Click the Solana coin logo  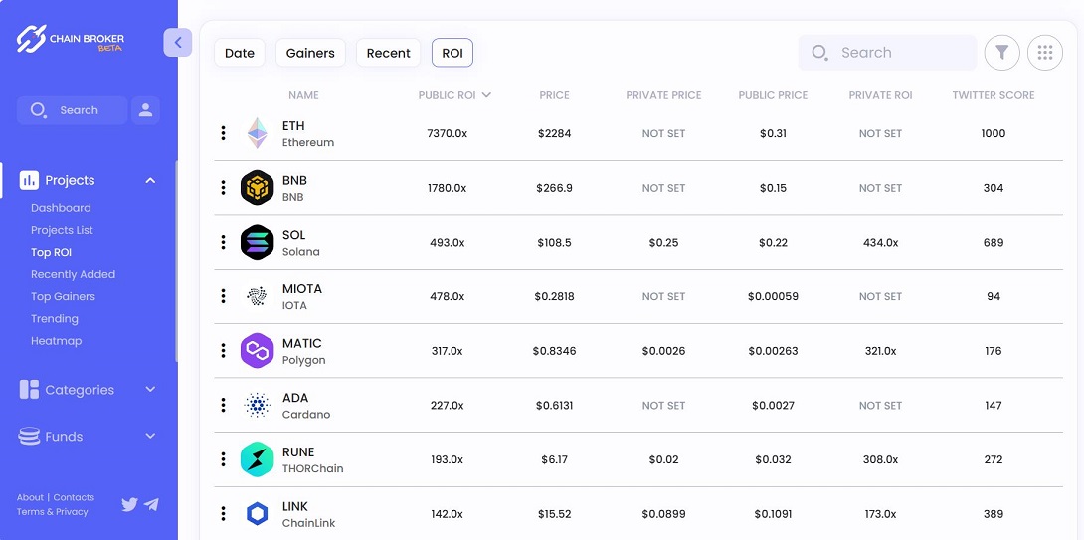pyautogui.click(x=258, y=242)
